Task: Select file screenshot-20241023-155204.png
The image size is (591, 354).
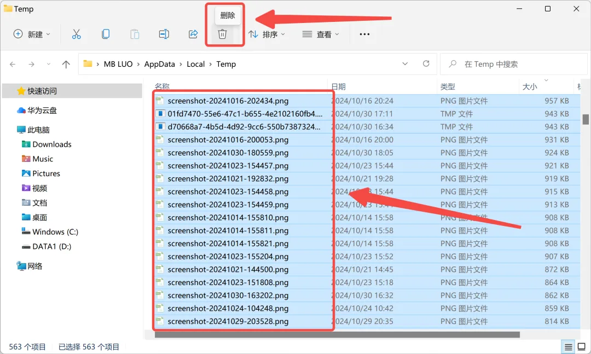Action: click(228, 257)
